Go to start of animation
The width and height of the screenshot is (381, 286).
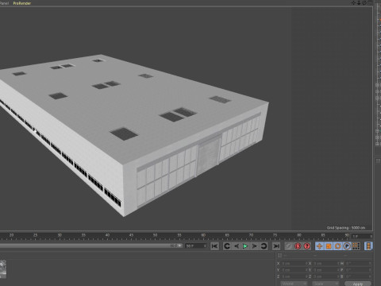214,246
